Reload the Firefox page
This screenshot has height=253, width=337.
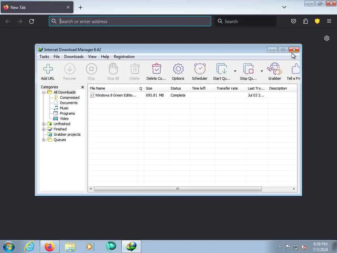click(x=32, y=21)
